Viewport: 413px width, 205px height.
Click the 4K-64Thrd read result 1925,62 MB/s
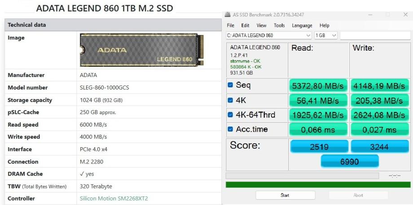[x=318, y=115]
